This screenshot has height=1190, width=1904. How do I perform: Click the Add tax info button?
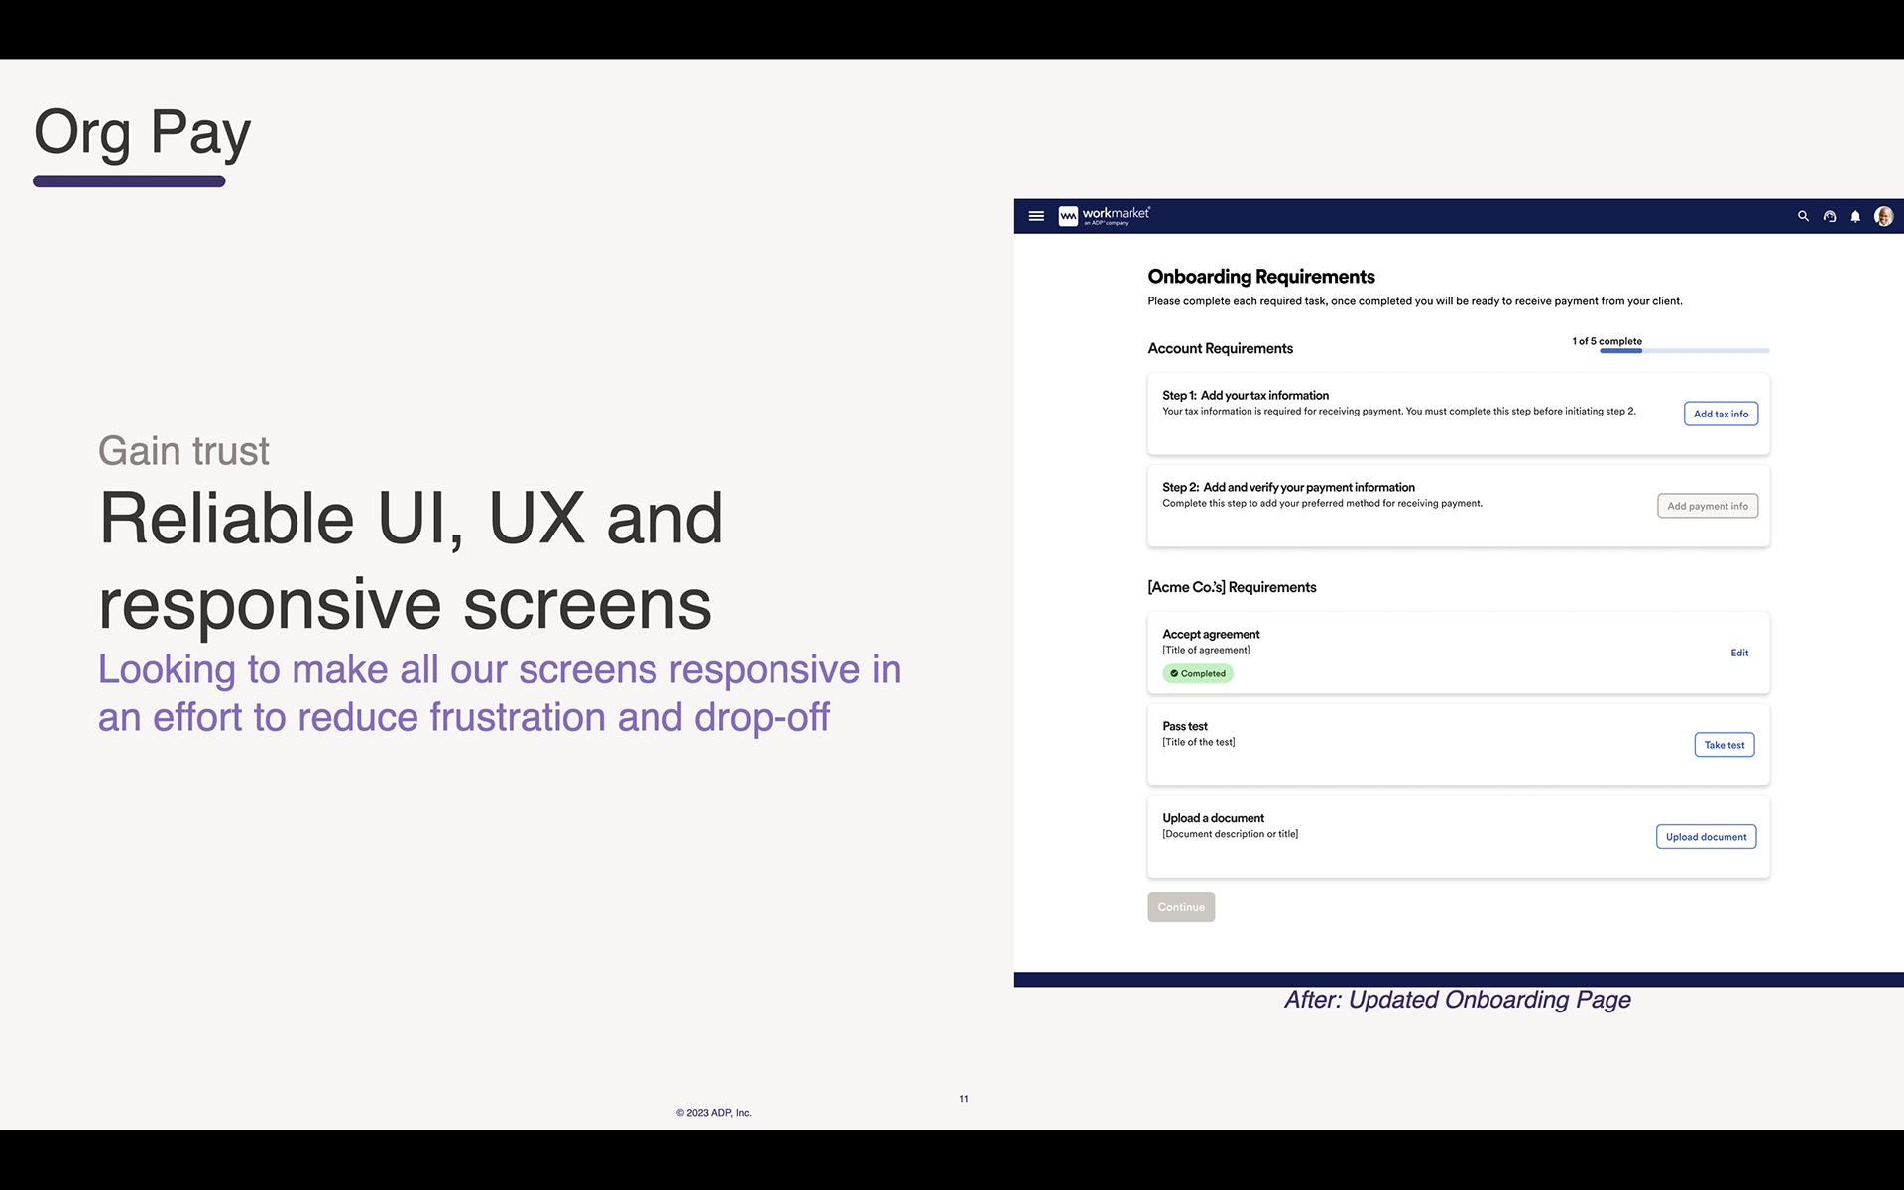coord(1721,414)
